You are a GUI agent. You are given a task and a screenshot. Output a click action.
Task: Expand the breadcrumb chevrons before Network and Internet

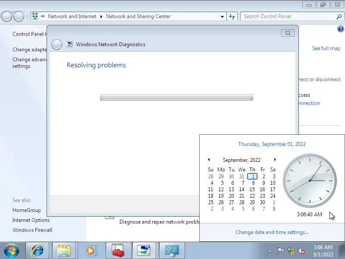coord(43,16)
